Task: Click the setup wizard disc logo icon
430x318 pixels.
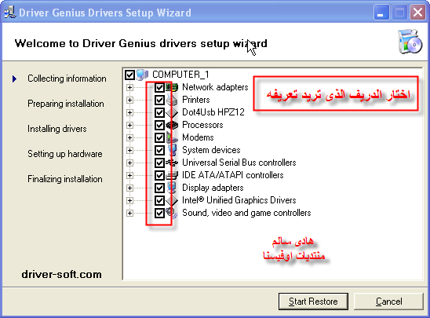Action: (x=410, y=42)
